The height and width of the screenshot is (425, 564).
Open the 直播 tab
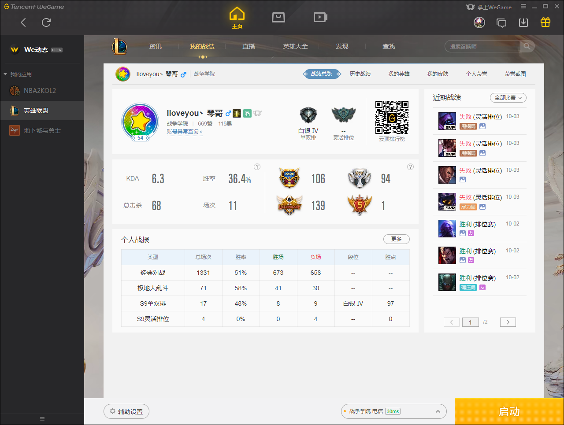pyautogui.click(x=249, y=46)
